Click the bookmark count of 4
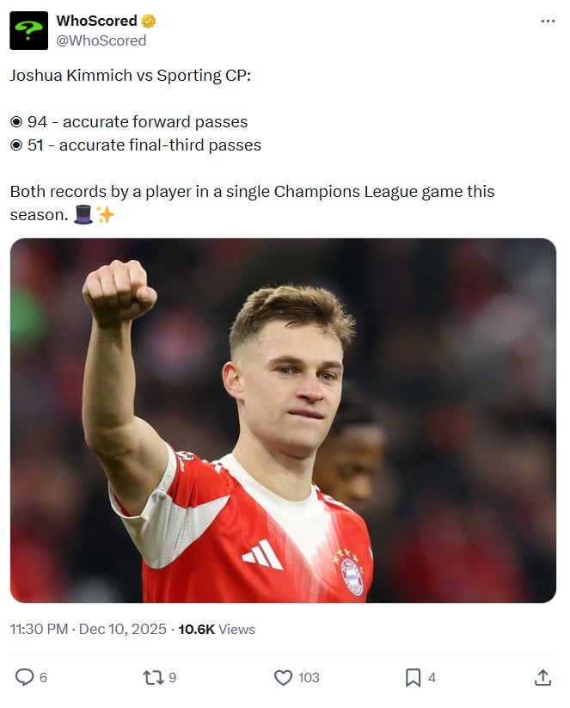 [432, 678]
